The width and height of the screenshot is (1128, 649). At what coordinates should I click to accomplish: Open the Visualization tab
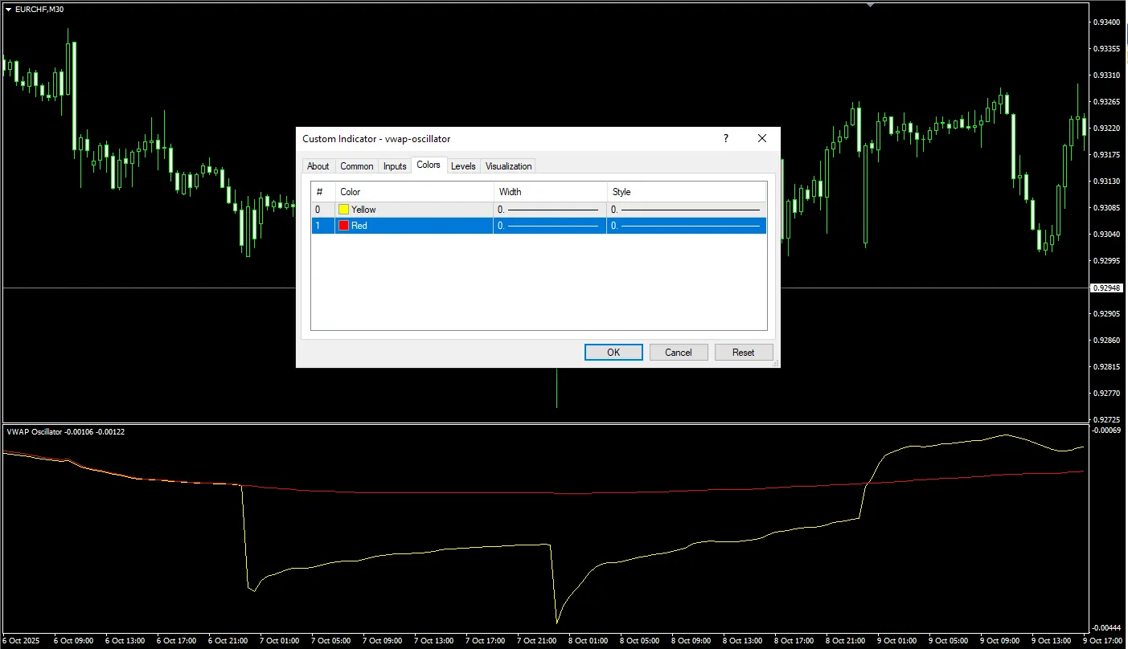(508, 166)
